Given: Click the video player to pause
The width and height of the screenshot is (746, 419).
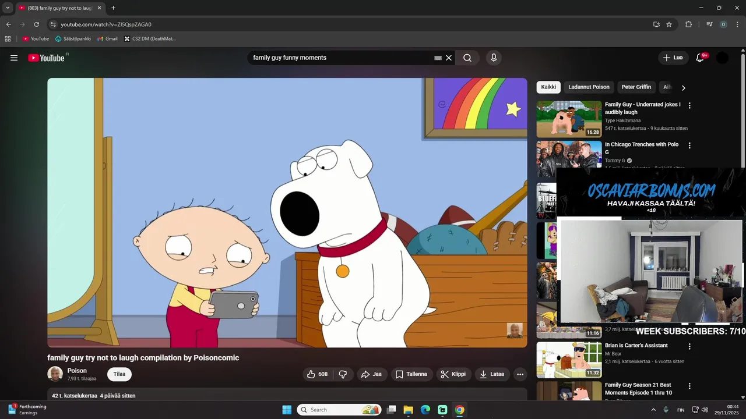Looking at the screenshot, I should (x=287, y=212).
